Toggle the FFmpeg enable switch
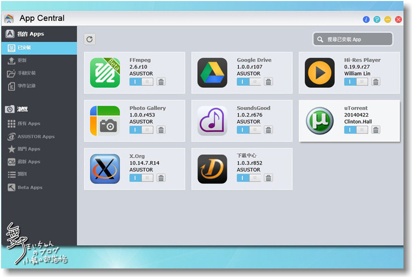 tap(141, 81)
